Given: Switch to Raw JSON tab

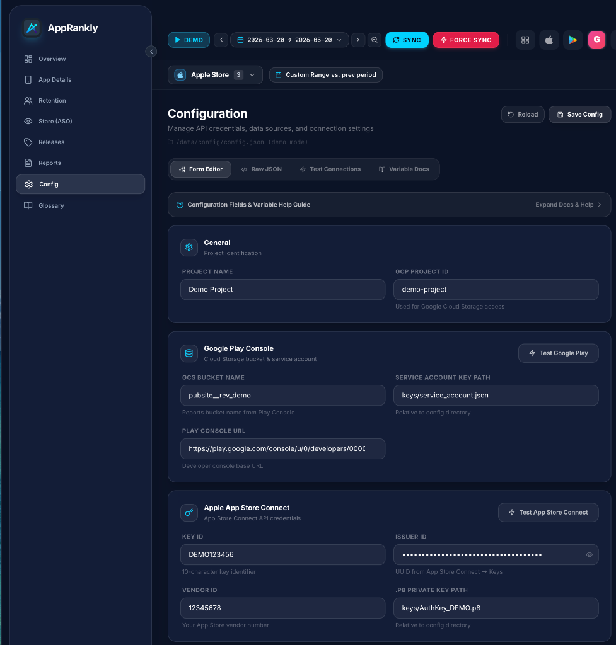Looking at the screenshot, I should 262,169.
